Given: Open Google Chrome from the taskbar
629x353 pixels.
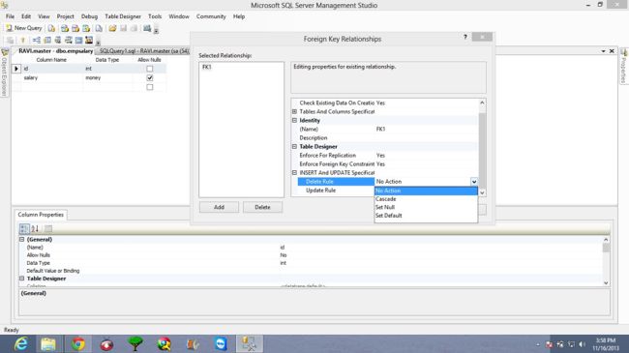Looking at the screenshot, I should pos(77,344).
